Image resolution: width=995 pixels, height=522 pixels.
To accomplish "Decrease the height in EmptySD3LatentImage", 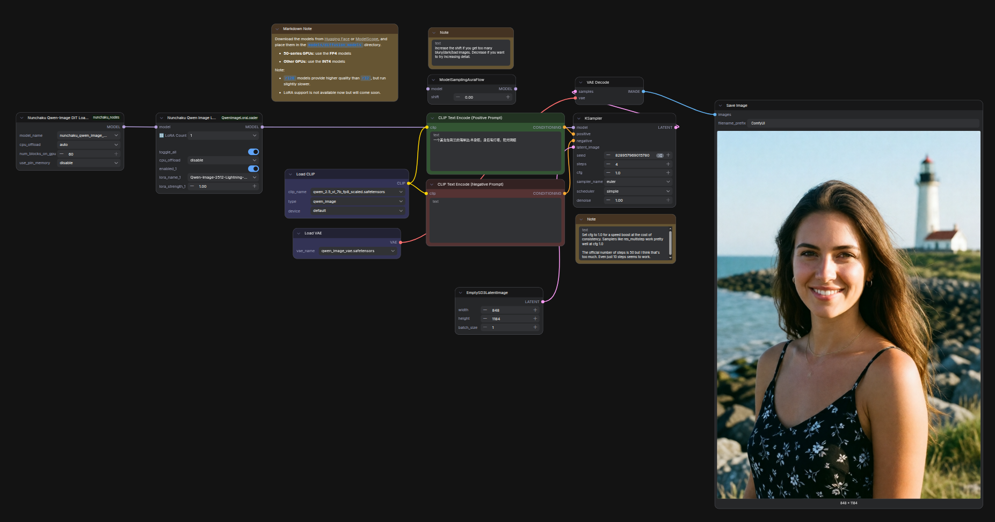I will click(485, 319).
